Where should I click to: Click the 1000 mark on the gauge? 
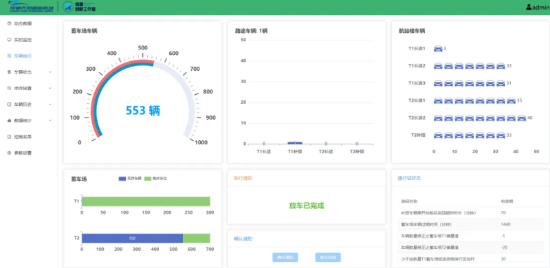(201, 142)
